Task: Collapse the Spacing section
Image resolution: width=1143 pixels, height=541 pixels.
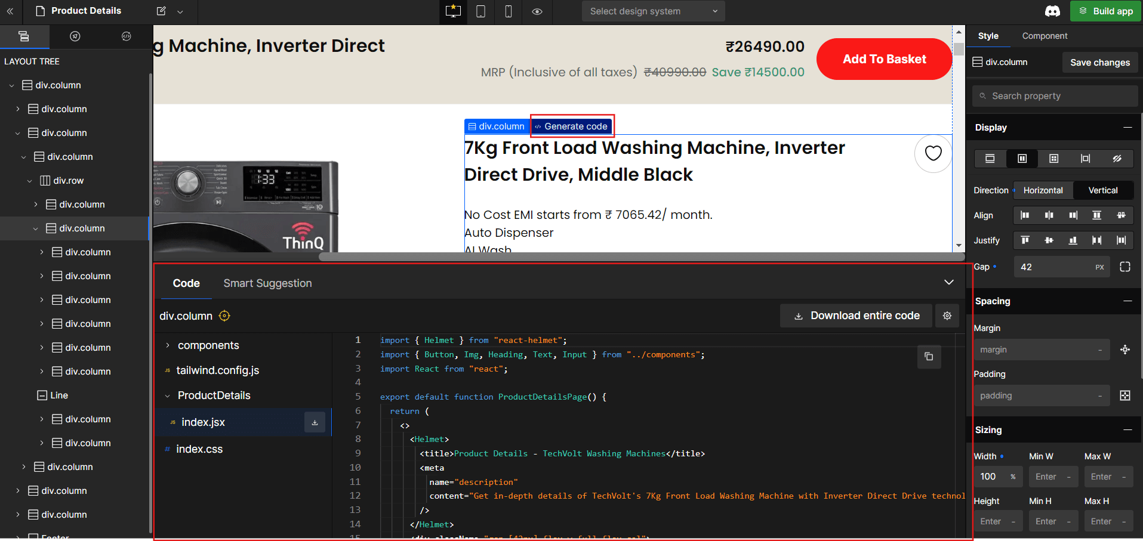Action: pyautogui.click(x=1127, y=301)
